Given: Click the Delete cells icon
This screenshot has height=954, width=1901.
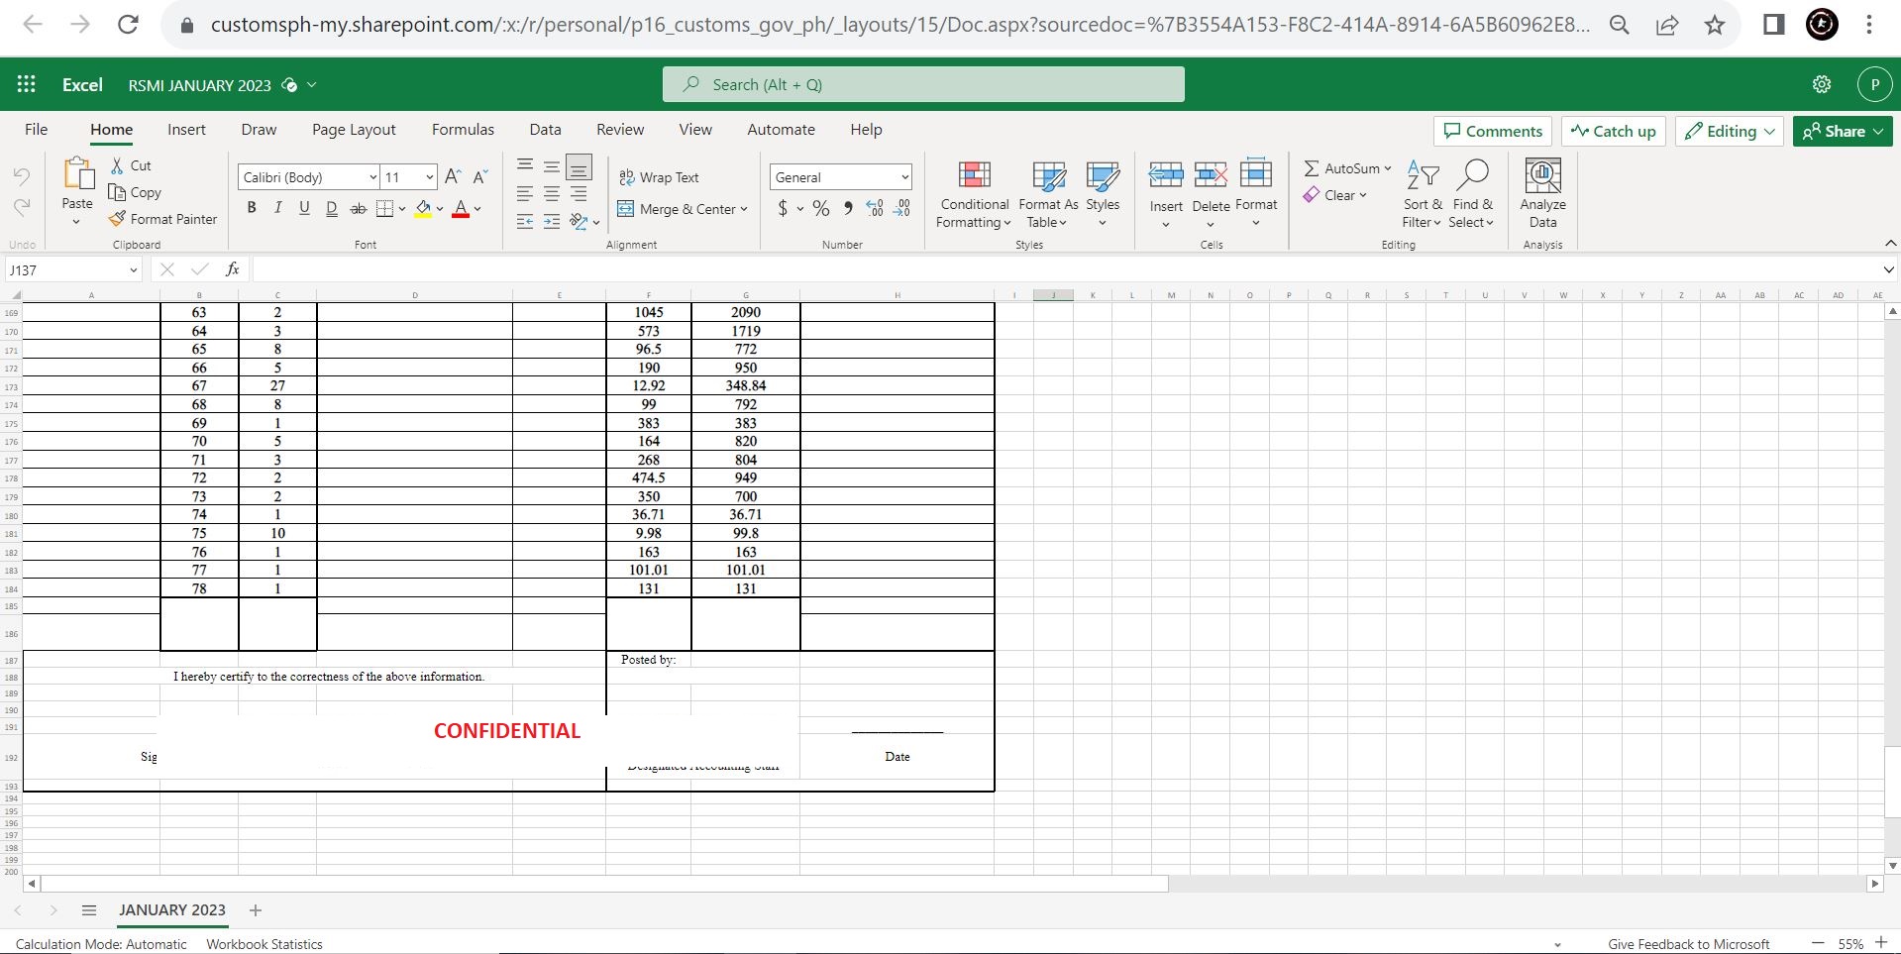Looking at the screenshot, I should click(1211, 175).
